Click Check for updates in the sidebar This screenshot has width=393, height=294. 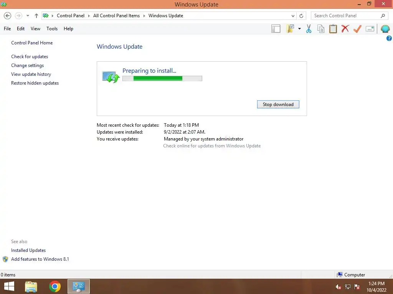tap(30, 57)
